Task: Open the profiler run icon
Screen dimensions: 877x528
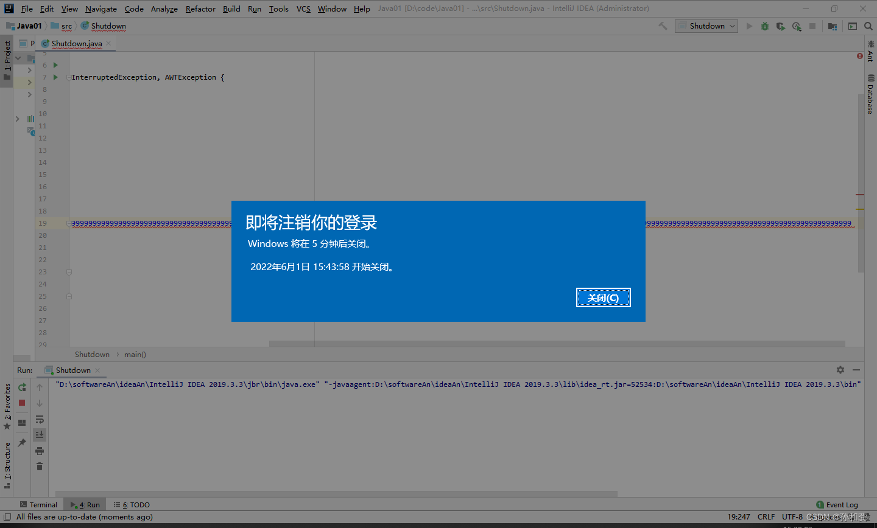Action: click(x=797, y=26)
